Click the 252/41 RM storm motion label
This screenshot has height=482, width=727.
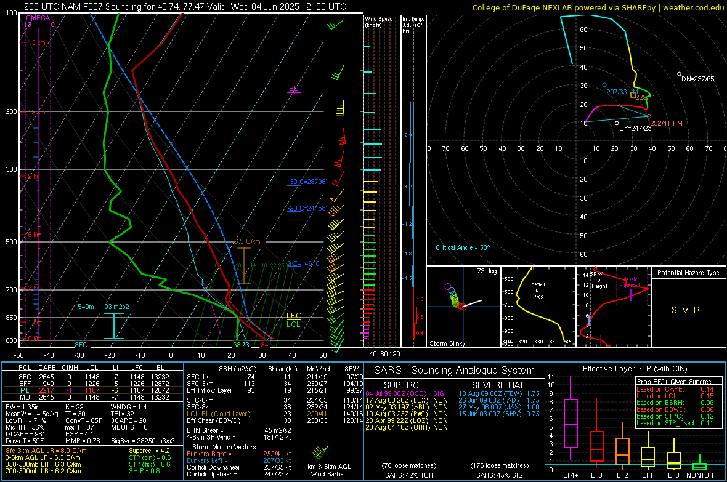[666, 123]
